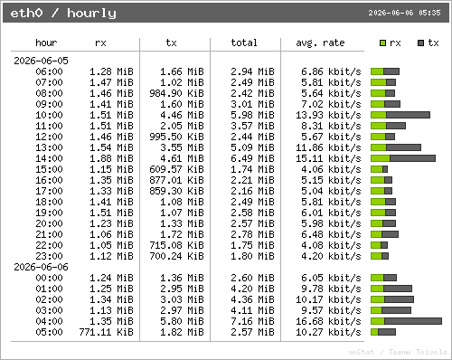The width and height of the screenshot is (452, 360).
Task: Click the 'rx' column header
Action: [x=100, y=43]
